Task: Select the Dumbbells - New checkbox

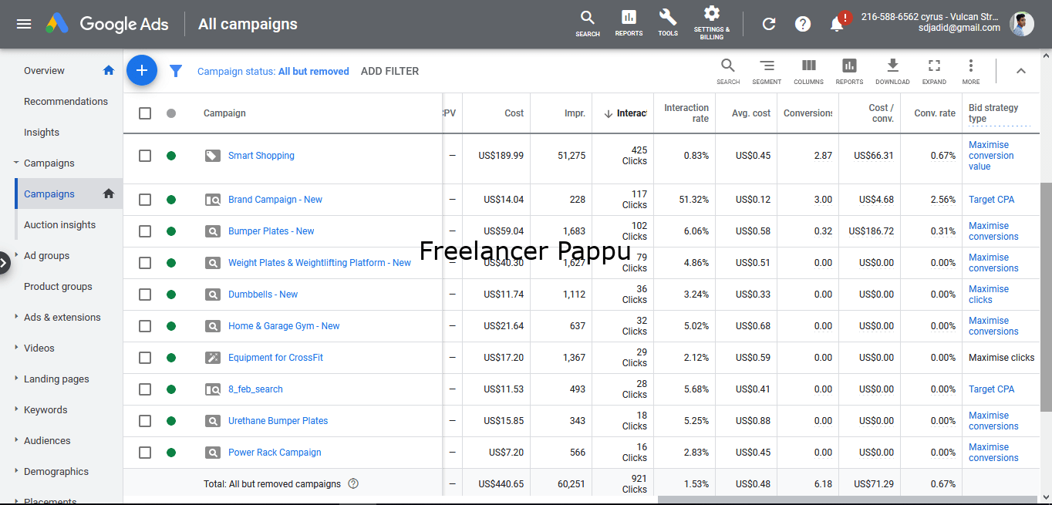Action: pyautogui.click(x=145, y=295)
